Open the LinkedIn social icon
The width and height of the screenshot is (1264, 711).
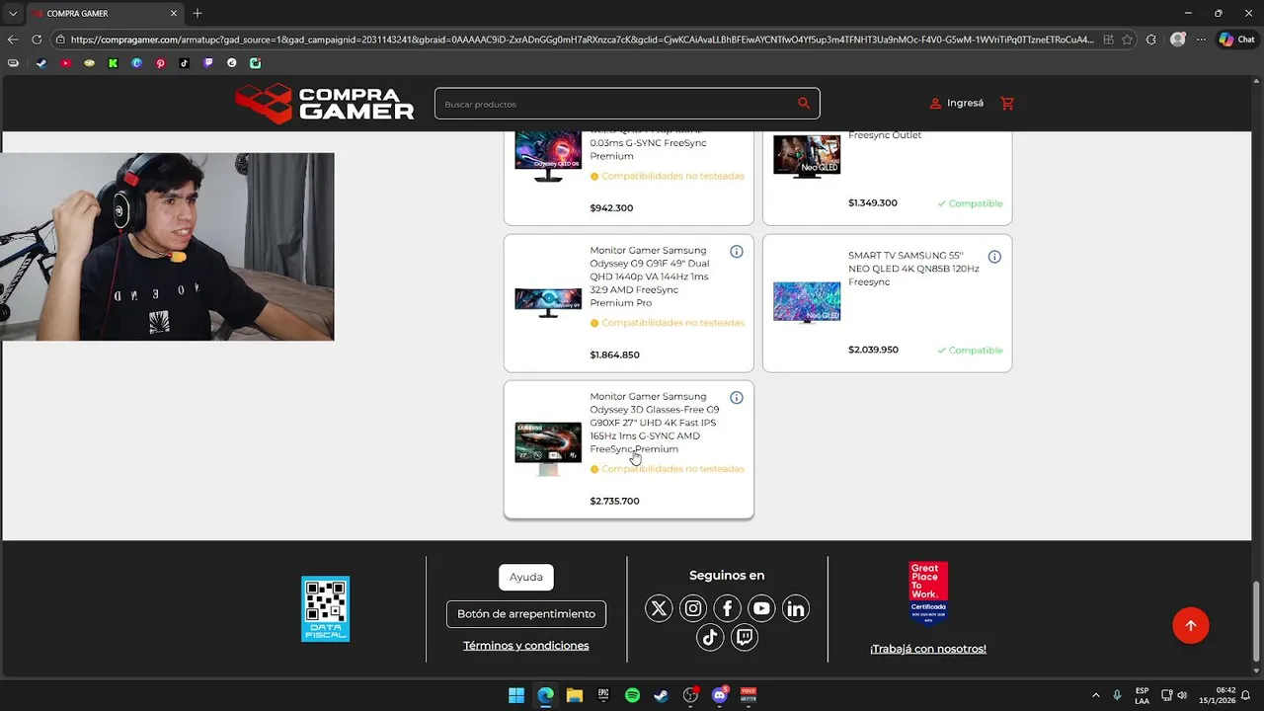[796, 608]
